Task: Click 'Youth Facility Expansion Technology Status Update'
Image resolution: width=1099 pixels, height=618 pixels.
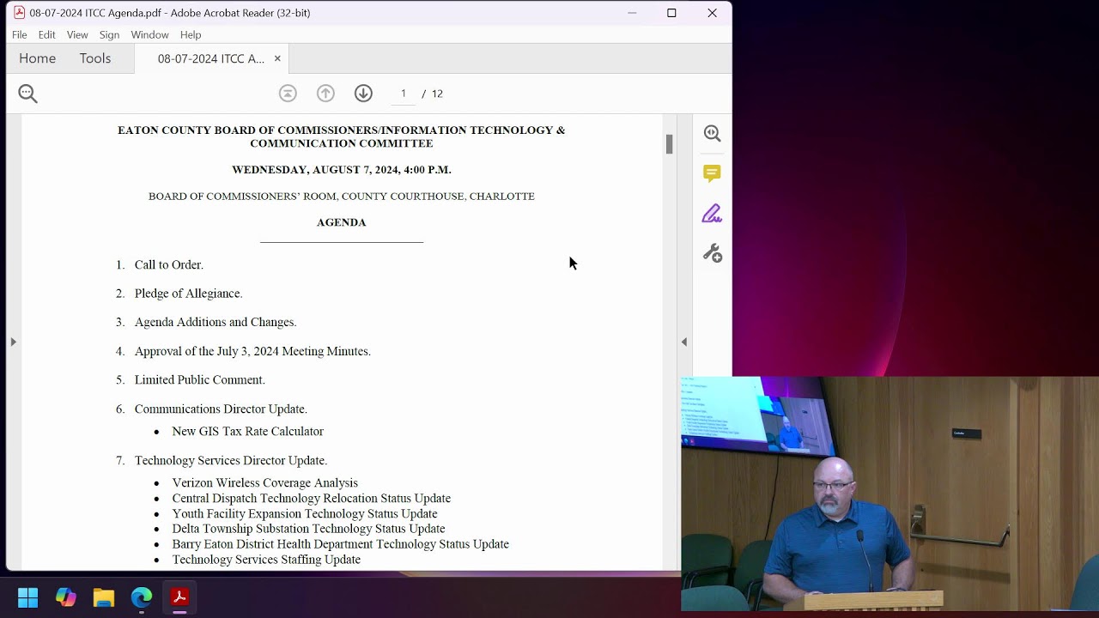Action: (x=305, y=514)
